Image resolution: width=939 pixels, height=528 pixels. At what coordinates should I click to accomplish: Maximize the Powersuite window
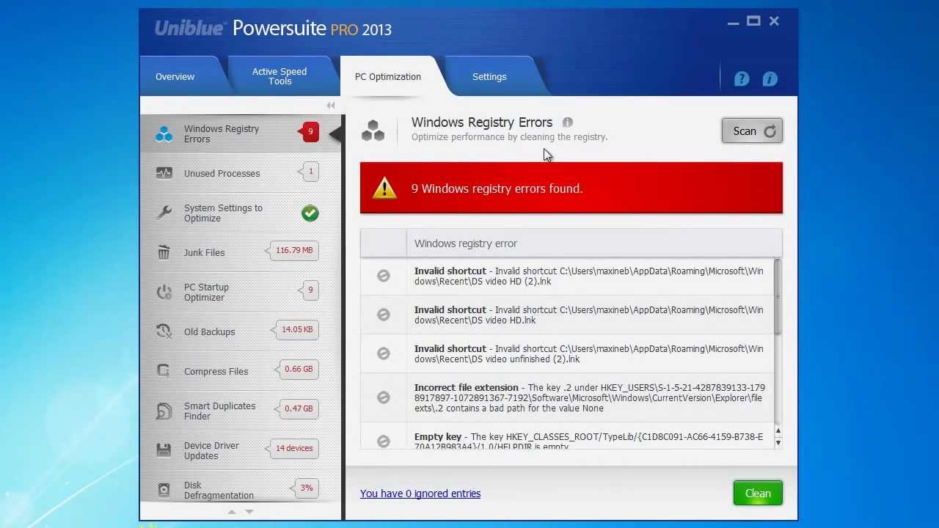753,21
